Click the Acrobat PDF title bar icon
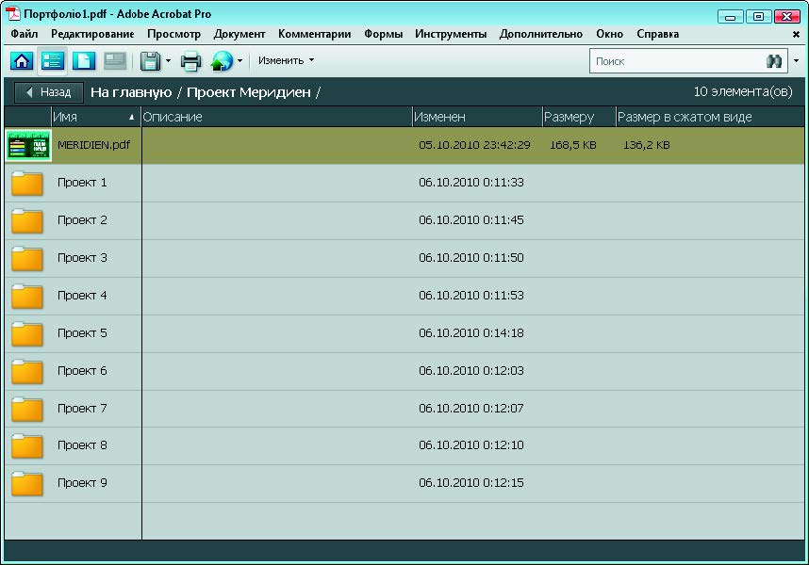Viewport: 809px width, 565px height. (12, 13)
